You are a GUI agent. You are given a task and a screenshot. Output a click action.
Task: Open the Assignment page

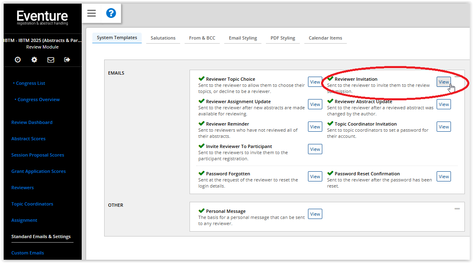point(24,220)
